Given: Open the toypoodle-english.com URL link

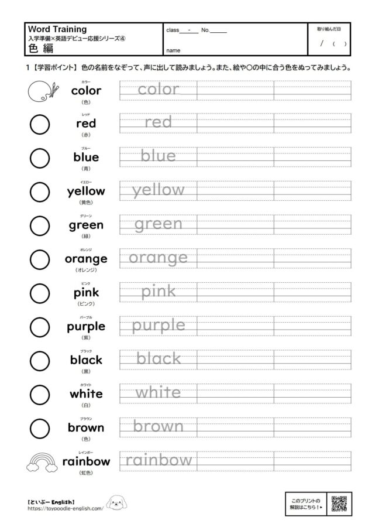Looking at the screenshot, I should click(65, 509).
